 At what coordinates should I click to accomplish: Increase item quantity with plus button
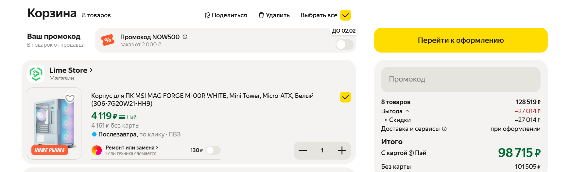click(342, 150)
